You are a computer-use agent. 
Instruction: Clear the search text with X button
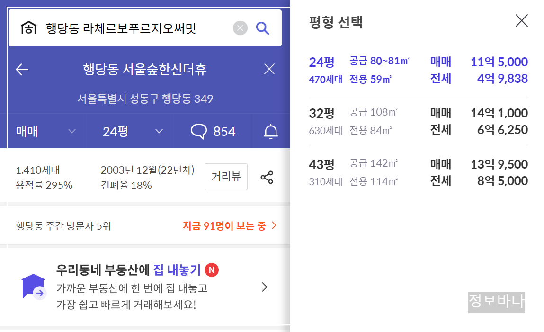(x=240, y=28)
